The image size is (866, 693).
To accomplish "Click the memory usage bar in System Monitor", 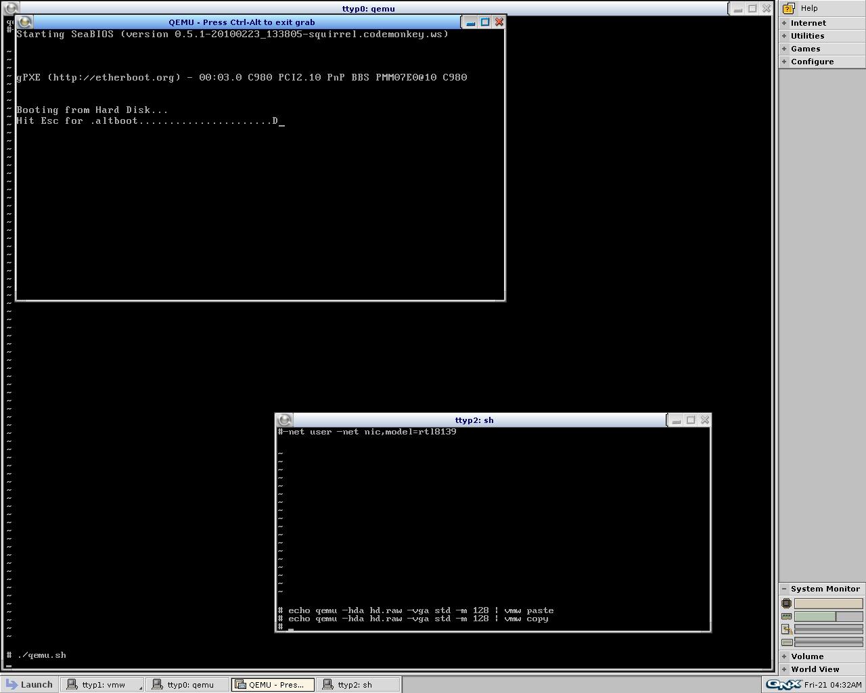I will pos(829,617).
